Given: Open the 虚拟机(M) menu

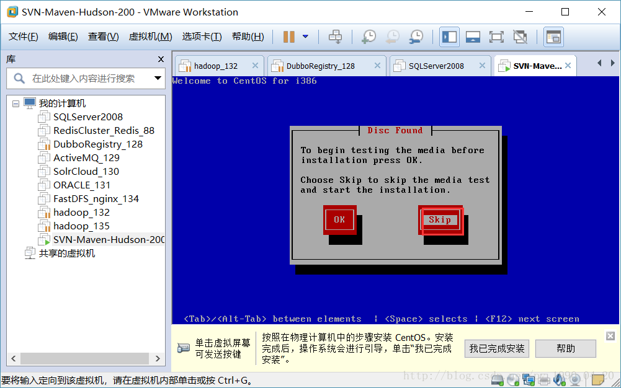Looking at the screenshot, I should [x=150, y=37].
